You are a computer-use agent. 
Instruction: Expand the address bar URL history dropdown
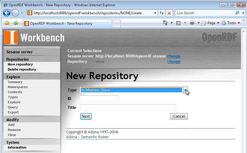click(155, 13)
